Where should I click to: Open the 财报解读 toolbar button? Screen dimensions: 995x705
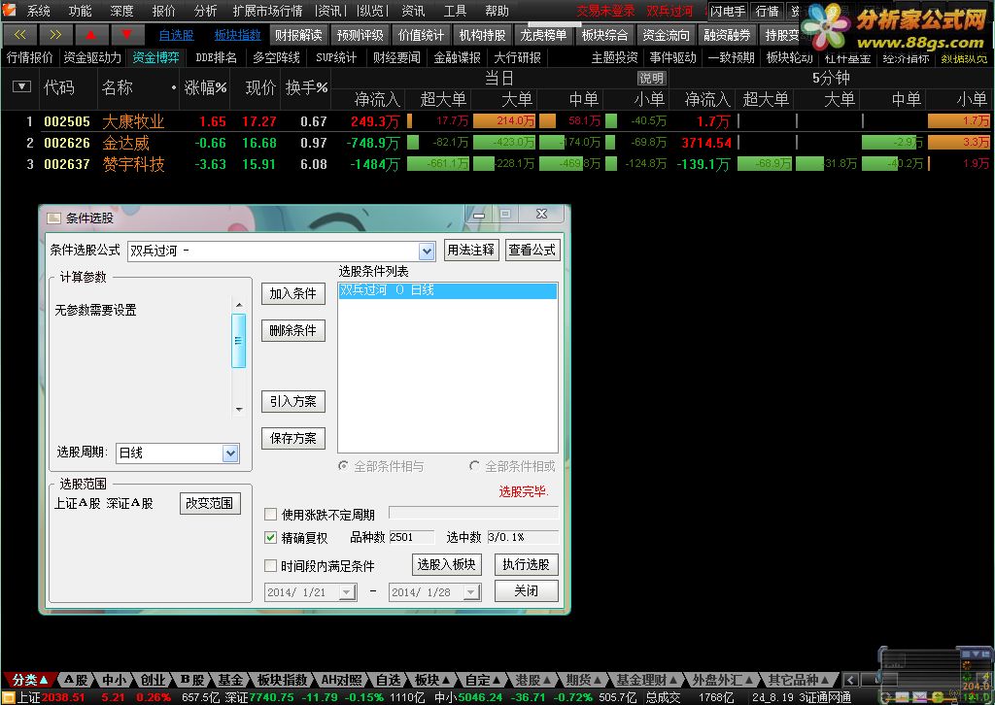tap(298, 35)
